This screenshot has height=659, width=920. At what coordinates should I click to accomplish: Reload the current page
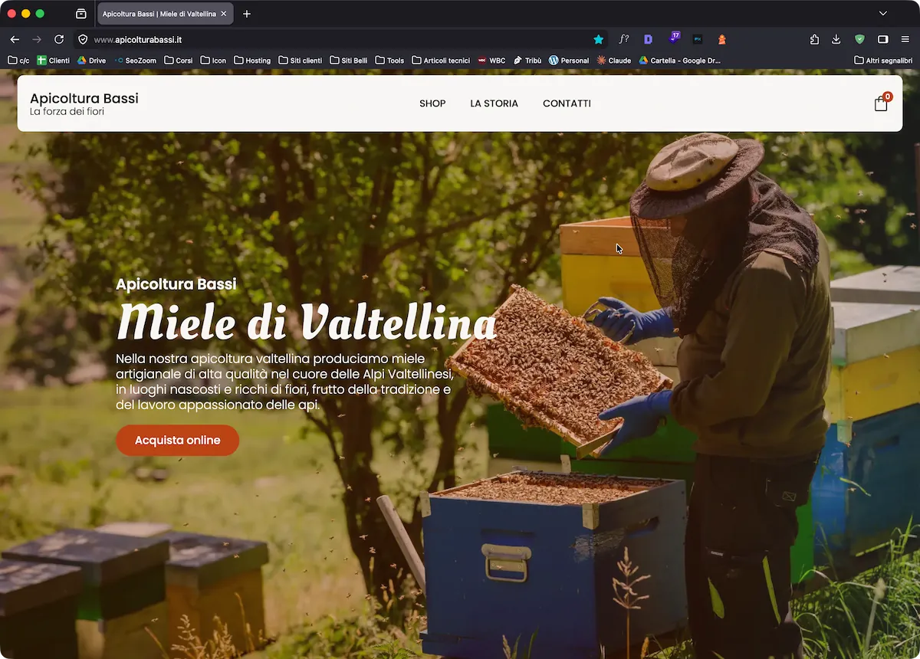click(59, 39)
